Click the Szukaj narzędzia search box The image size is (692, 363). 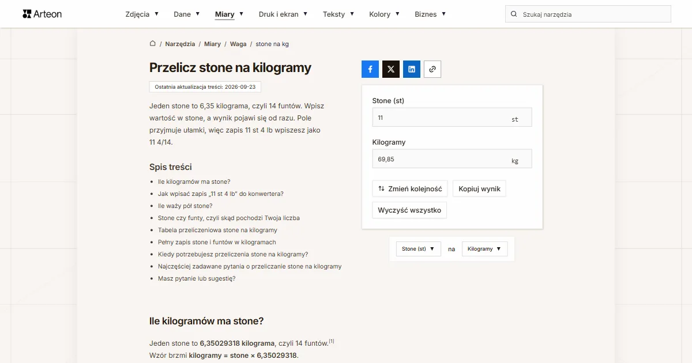[x=588, y=14]
